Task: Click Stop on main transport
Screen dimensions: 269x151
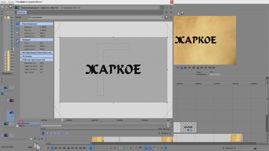Action: coord(68,148)
